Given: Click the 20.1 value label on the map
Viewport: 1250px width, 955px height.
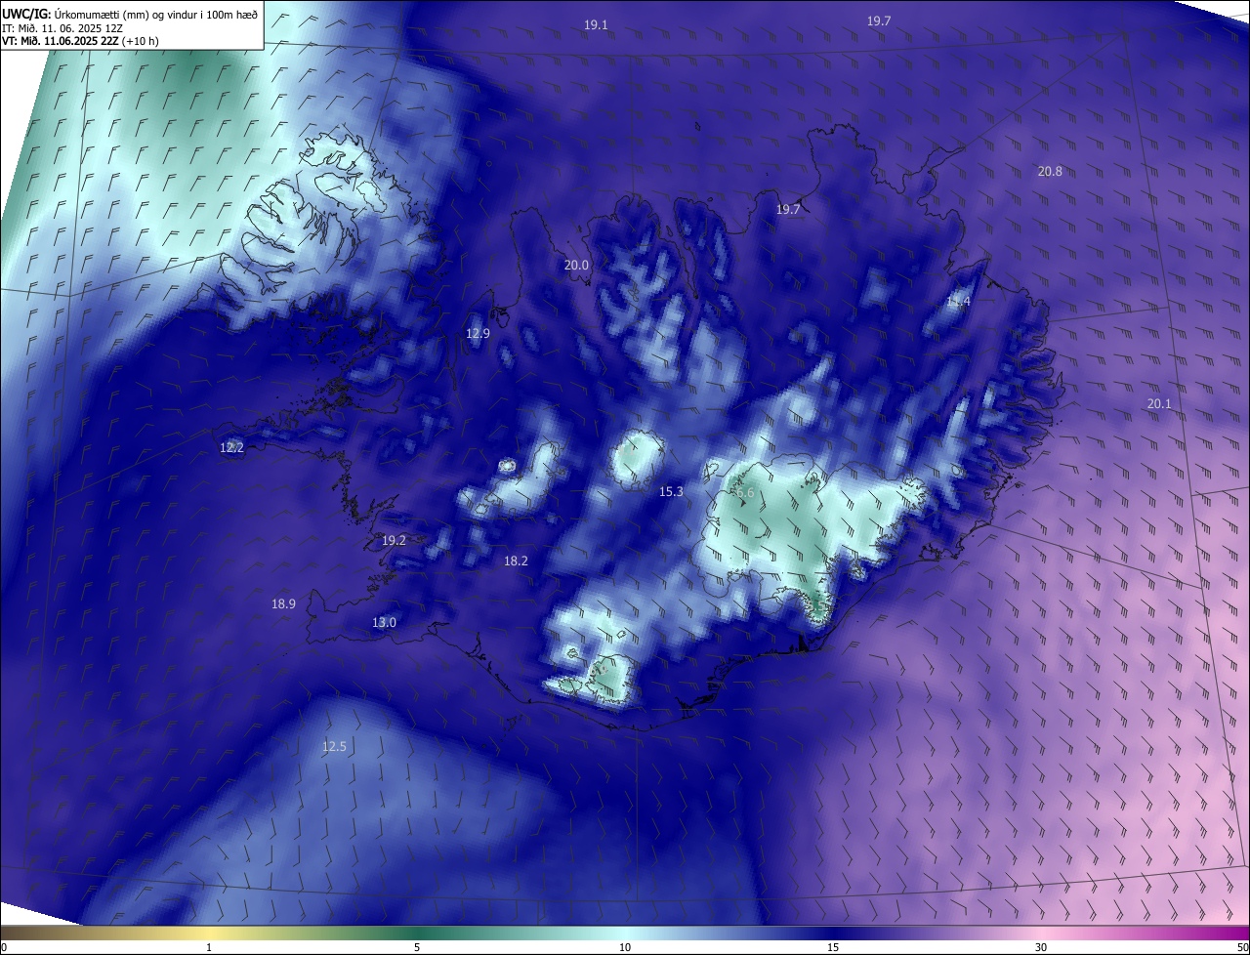Looking at the screenshot, I should [x=1159, y=404].
